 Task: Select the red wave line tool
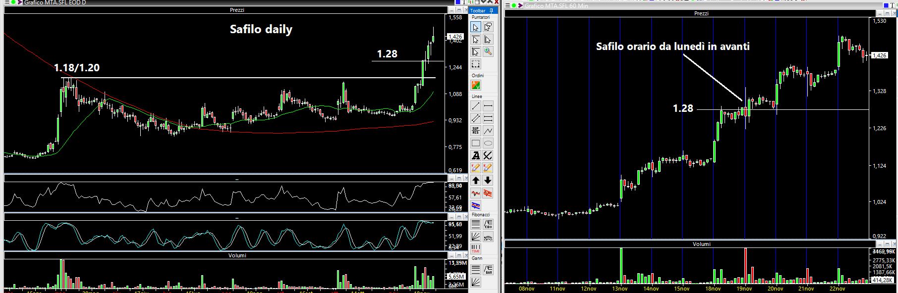[x=476, y=193]
